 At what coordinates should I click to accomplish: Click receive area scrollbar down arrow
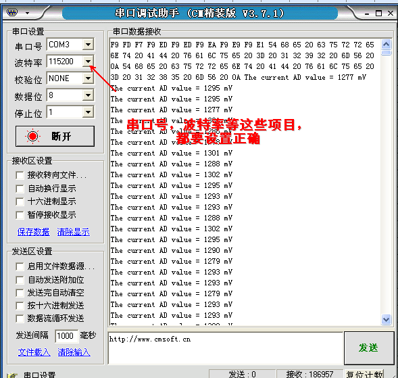click(386, 319)
